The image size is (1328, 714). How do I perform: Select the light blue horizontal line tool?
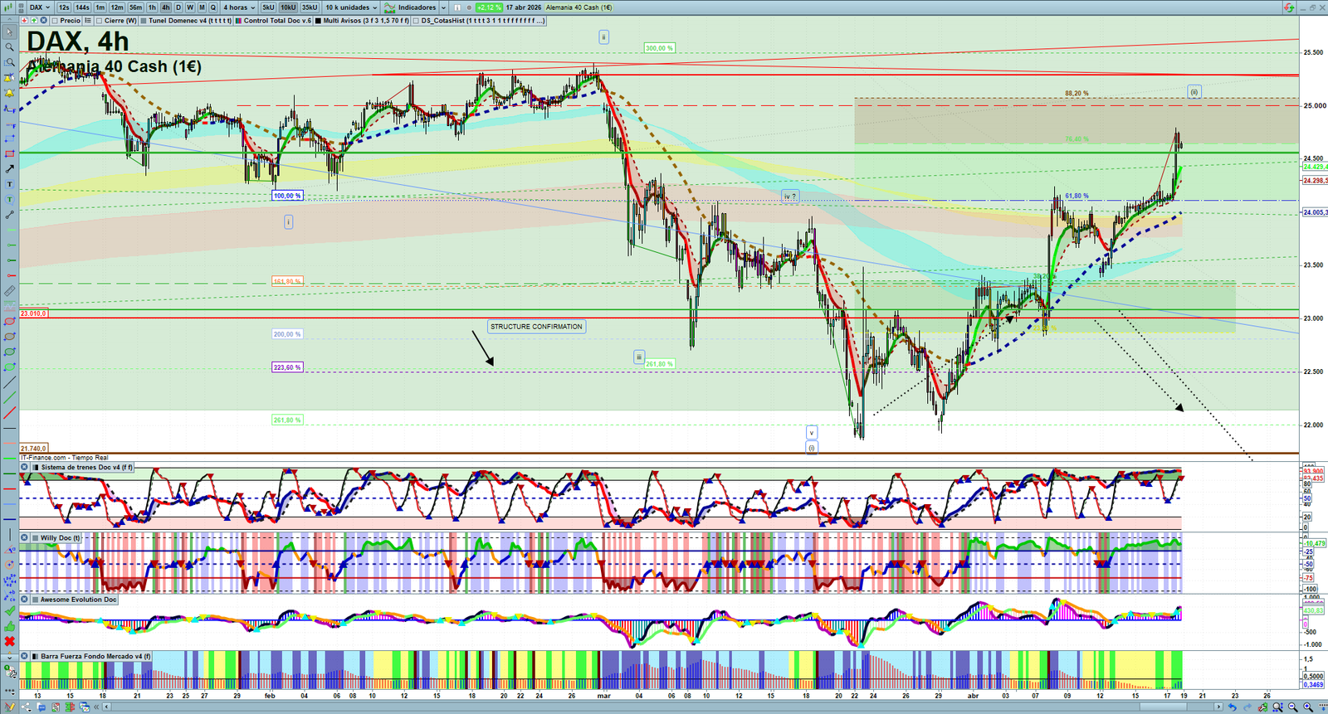[9, 504]
